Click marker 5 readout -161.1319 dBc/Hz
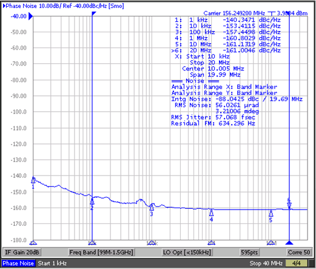Screen dimensions: 316x269 (x=252, y=44)
